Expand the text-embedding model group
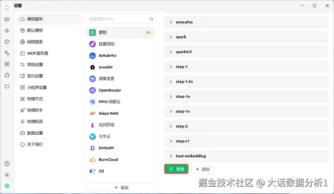 coord(246,156)
